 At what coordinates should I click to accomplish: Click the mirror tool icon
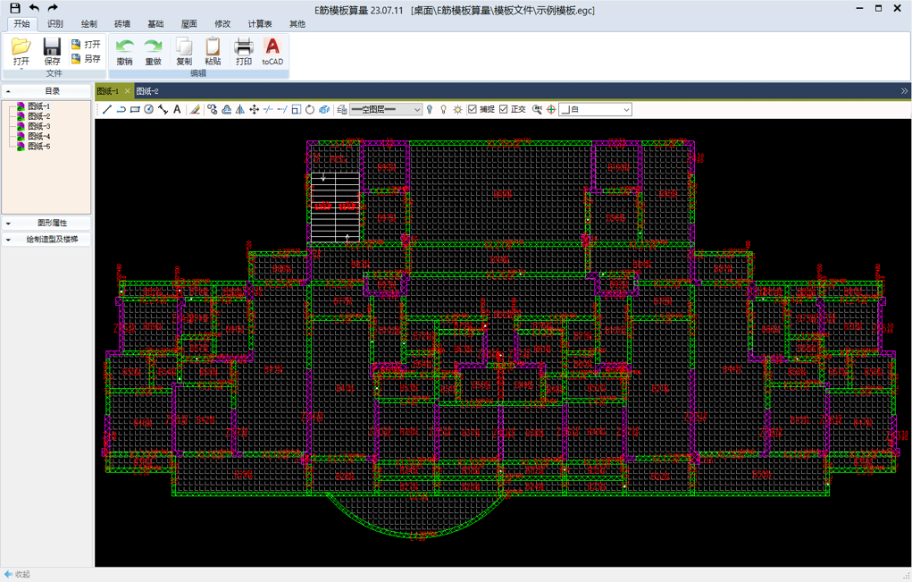(240, 109)
